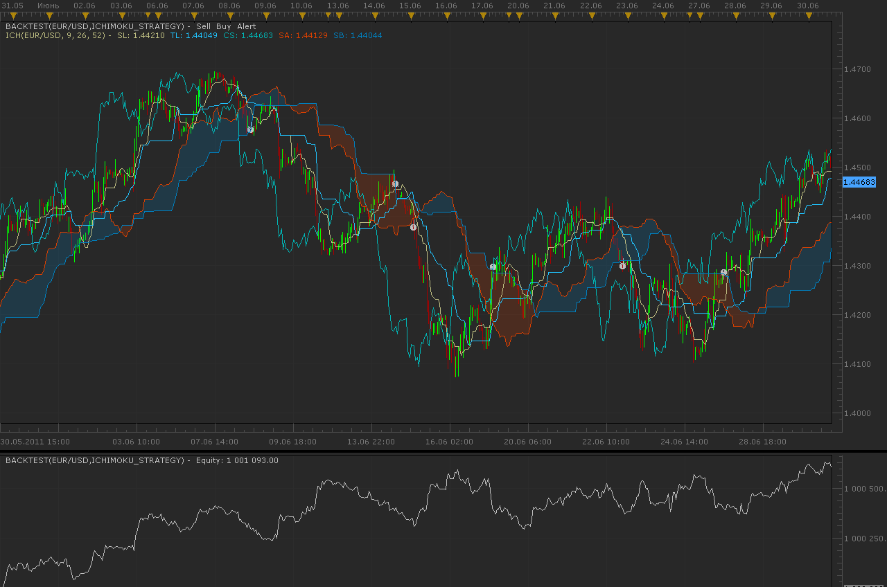Select the gold marker under 10.06
This screenshot has height=587, width=887.
[301, 15]
